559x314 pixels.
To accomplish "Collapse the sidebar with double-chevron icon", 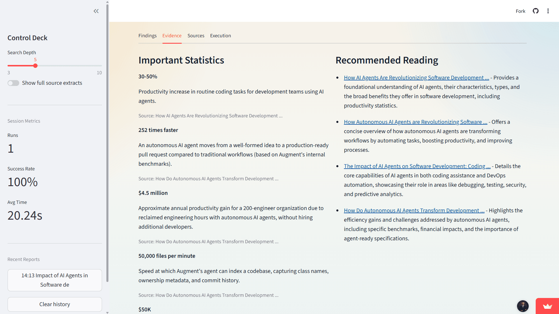I will (x=96, y=11).
